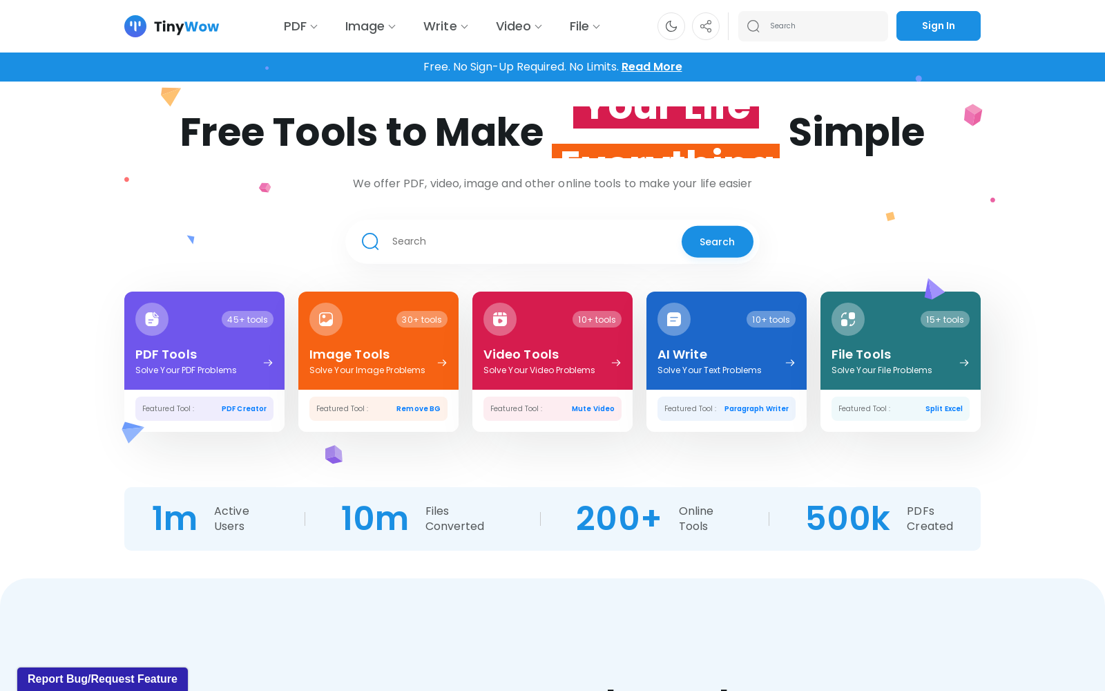Click the "1m" Active Users stat
Image resolution: width=1105 pixels, height=691 pixels.
[x=175, y=519]
